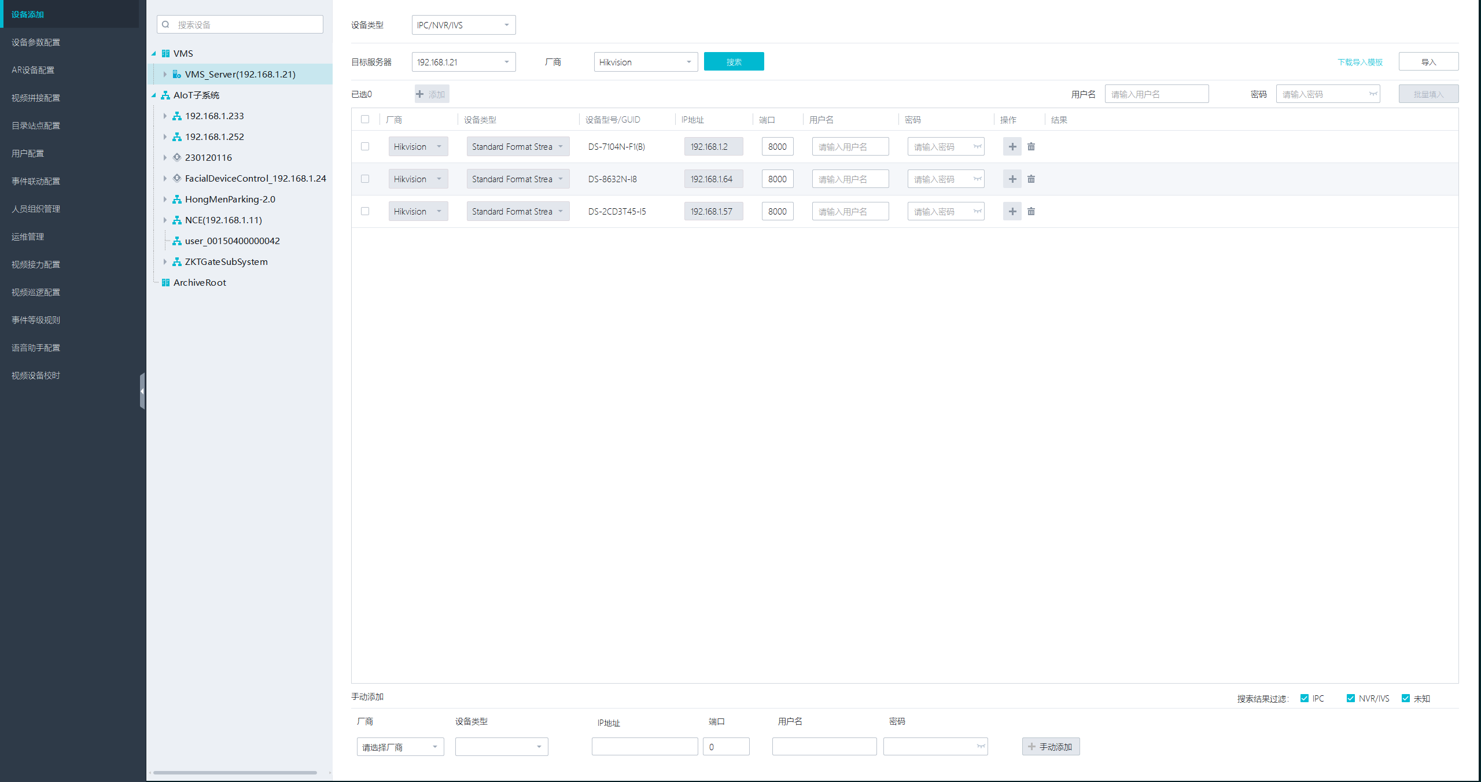
Task: Open the 设备类型 IPC/NVR/IVS dropdown
Action: [x=463, y=25]
